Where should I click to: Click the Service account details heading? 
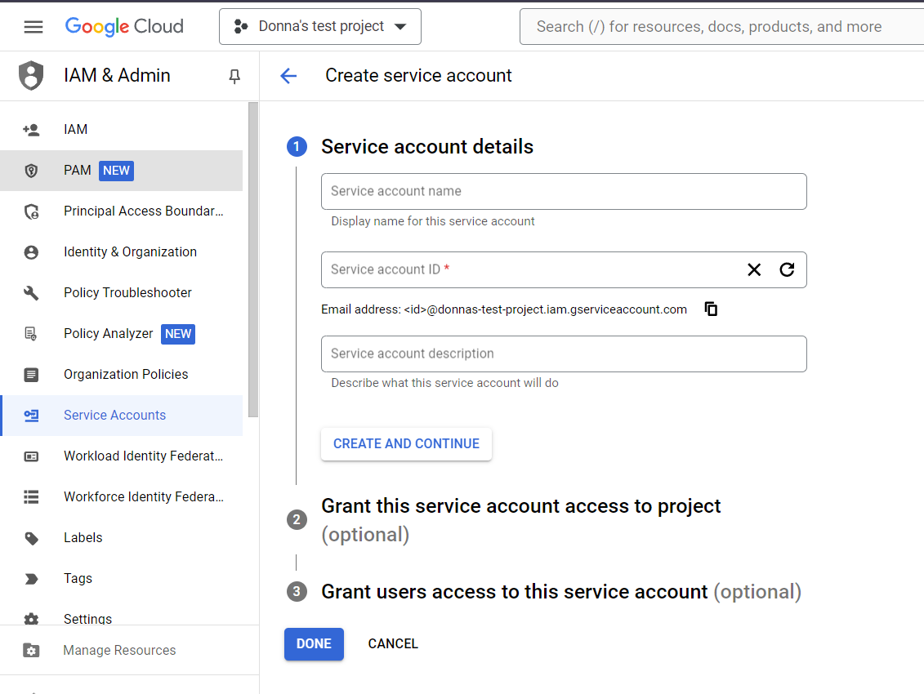427,147
